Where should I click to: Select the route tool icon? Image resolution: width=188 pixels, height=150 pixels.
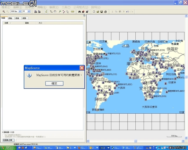point(64,12)
